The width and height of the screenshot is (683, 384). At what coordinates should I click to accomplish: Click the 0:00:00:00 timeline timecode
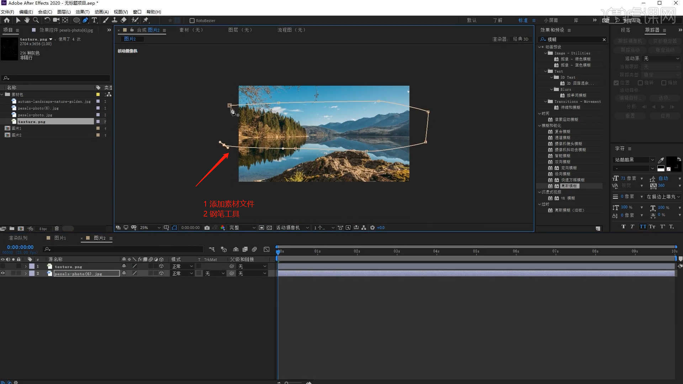coord(20,247)
